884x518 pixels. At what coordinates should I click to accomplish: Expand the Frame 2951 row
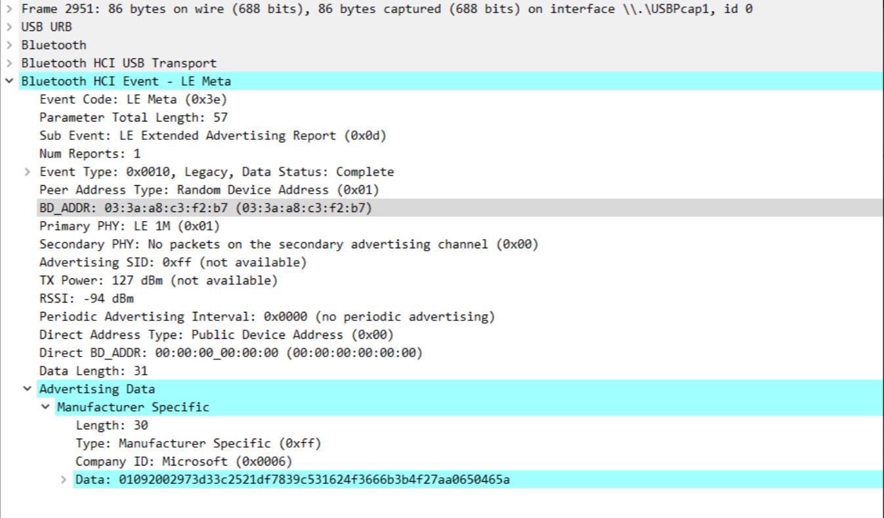coord(9,9)
